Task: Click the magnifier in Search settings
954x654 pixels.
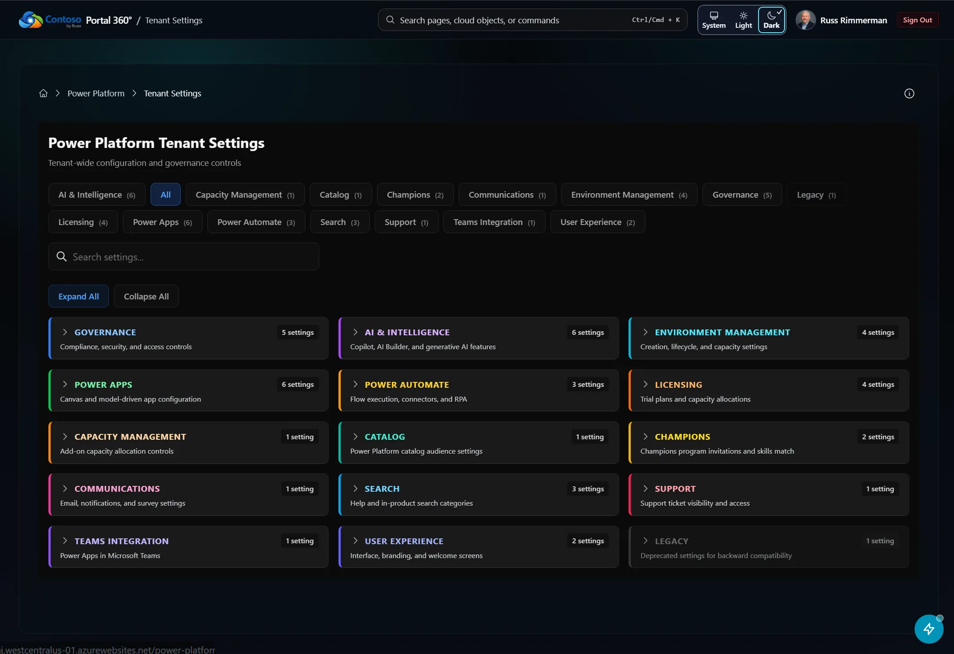Action: [61, 256]
